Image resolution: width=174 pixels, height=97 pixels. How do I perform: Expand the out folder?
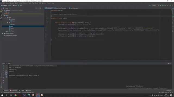4,14
